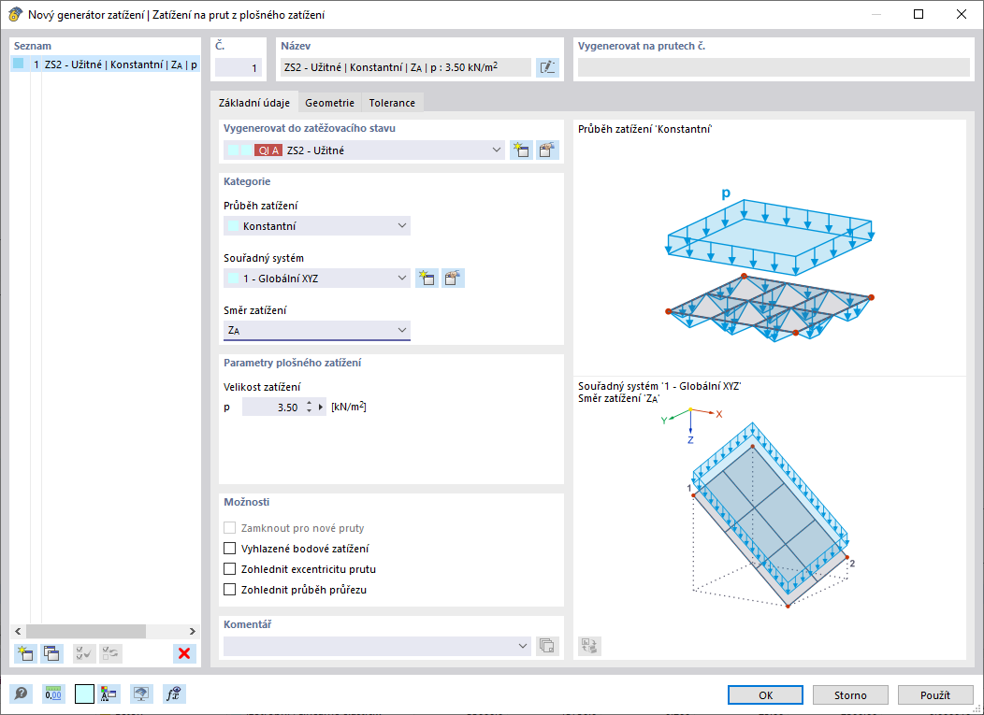Click the color swatch in the bottom bar

coord(85,694)
